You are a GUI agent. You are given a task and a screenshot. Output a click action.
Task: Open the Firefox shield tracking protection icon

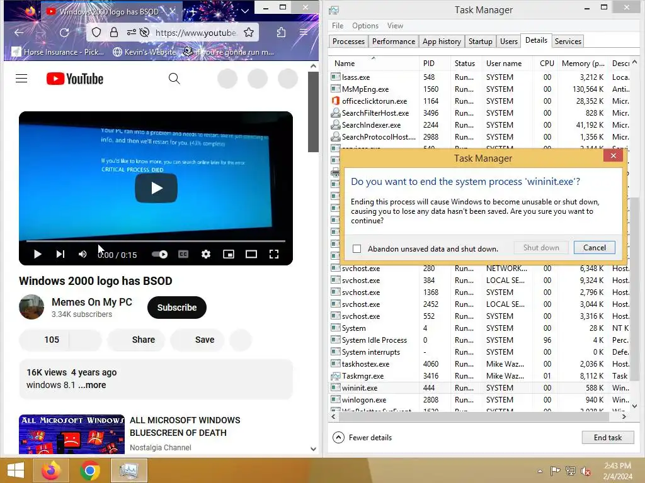click(x=96, y=33)
